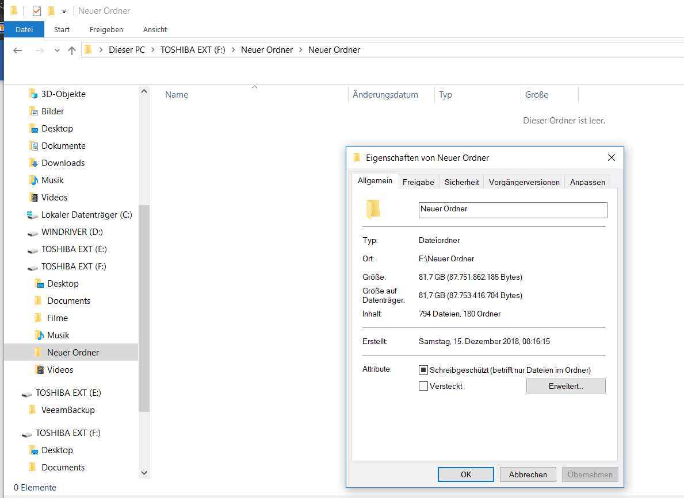Viewport: 684px width, 498px height.
Task: Click the Musik folder icon under TOSHIBA EXT (F:)
Action: click(39, 335)
